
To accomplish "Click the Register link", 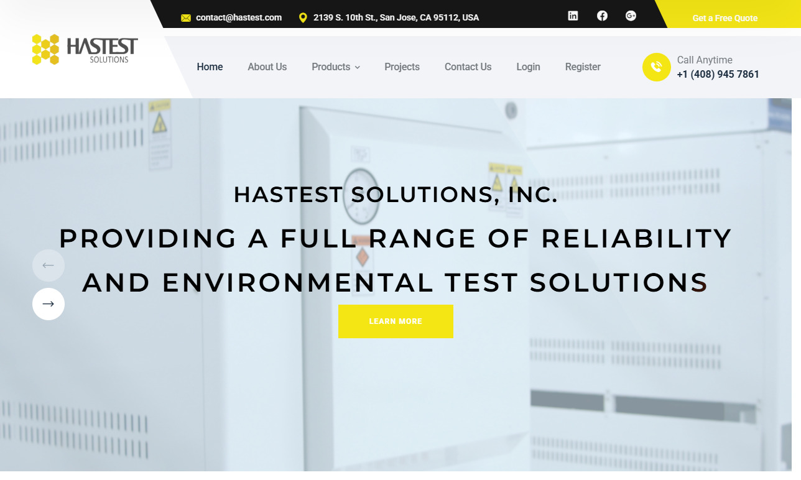I will click(582, 67).
